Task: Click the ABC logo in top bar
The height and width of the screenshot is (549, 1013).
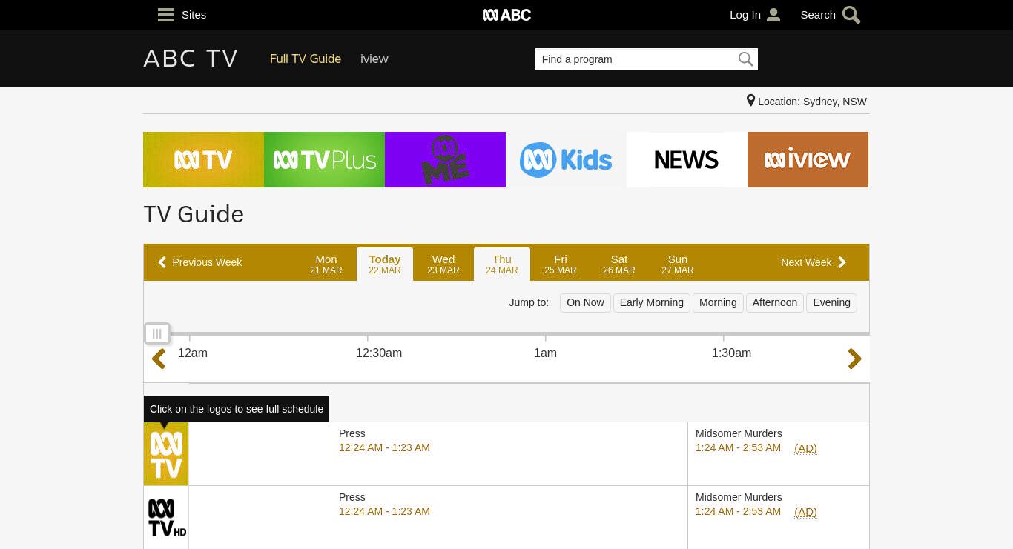Action: coord(506,15)
